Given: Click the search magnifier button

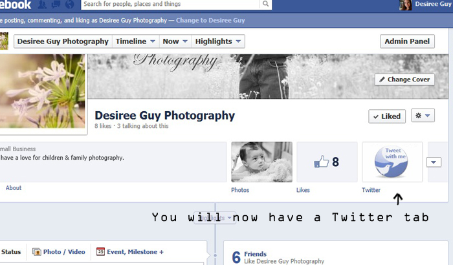Looking at the screenshot, I should pyautogui.click(x=266, y=4).
